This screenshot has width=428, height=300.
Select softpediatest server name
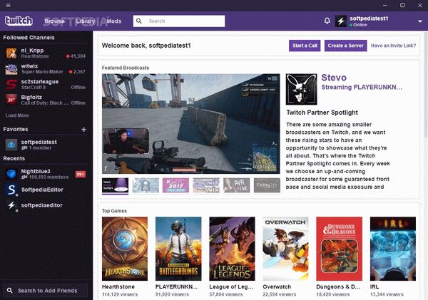pos(39,142)
